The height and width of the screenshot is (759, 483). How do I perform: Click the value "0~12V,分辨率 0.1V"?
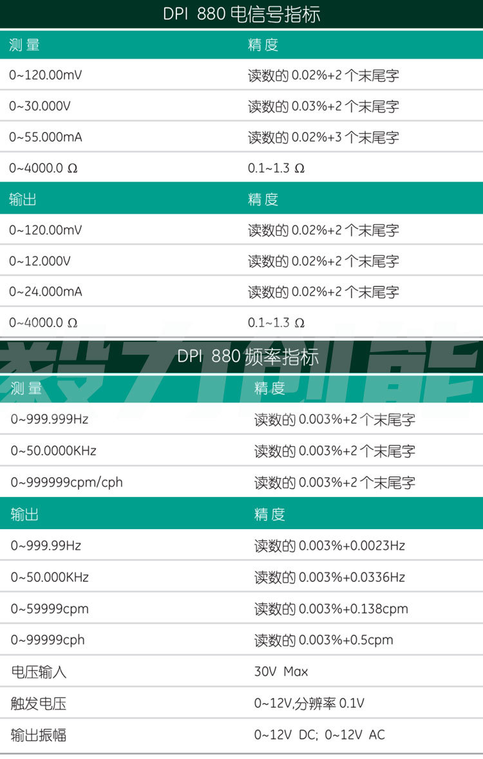click(x=309, y=704)
